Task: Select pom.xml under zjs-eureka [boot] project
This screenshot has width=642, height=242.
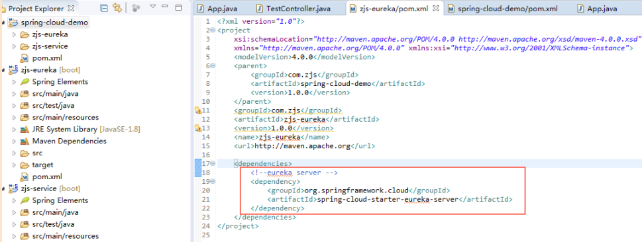Action: click(47, 177)
